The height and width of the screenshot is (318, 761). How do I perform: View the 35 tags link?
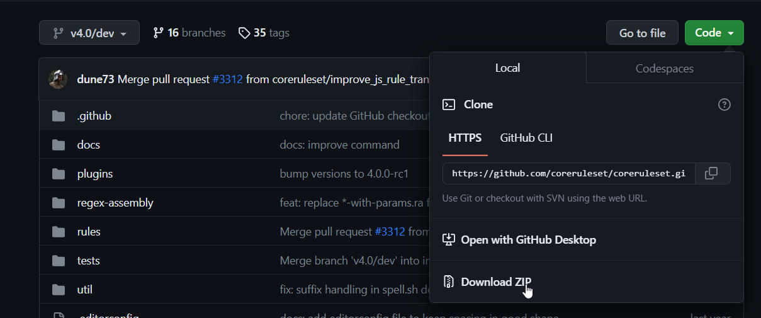pyautogui.click(x=264, y=33)
